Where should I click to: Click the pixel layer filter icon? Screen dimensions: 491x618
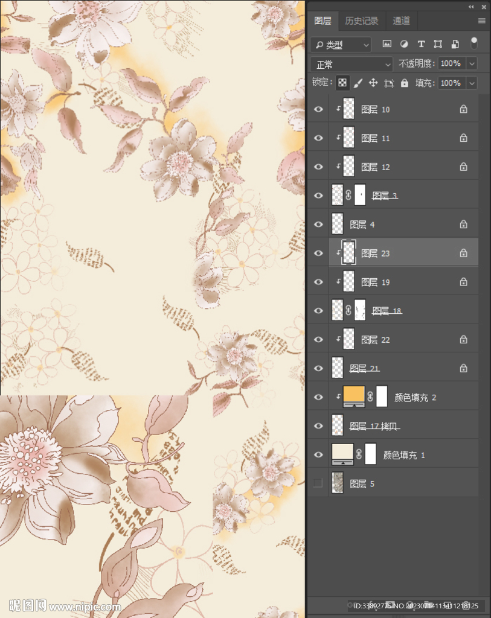click(x=387, y=44)
